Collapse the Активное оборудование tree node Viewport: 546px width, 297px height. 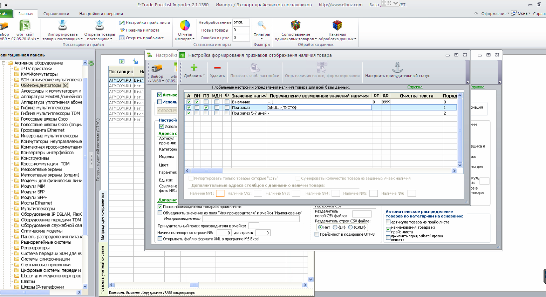pyautogui.click(x=4, y=63)
